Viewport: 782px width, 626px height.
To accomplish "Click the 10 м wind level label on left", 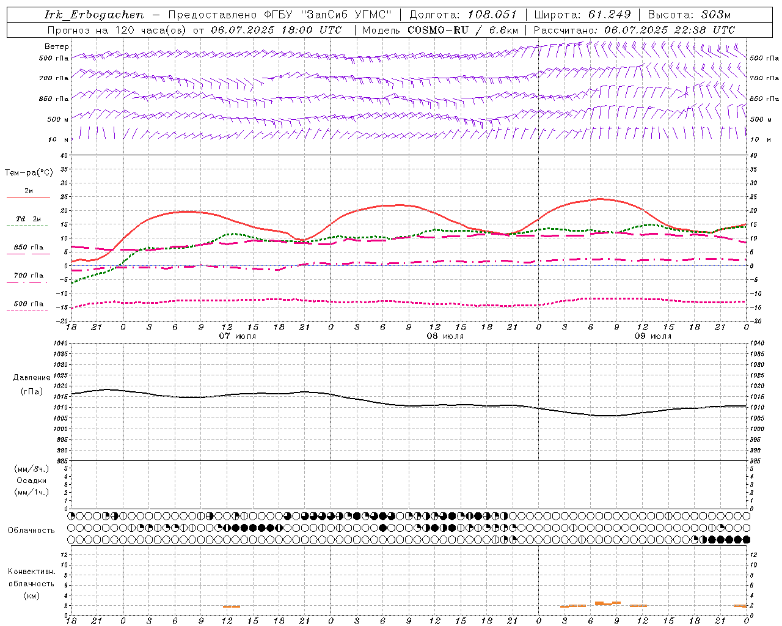I will [x=58, y=139].
